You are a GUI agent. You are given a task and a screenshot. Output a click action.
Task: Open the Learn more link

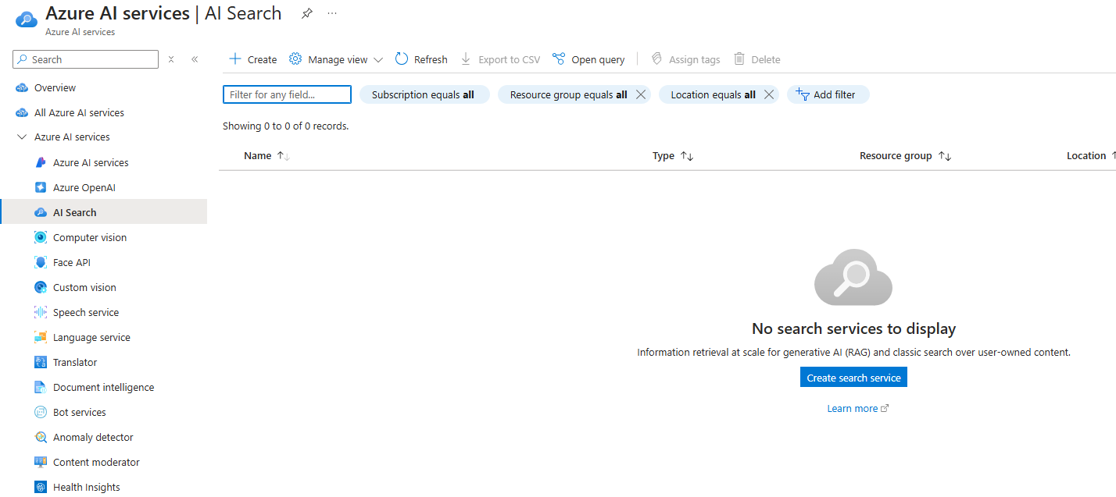coord(858,409)
